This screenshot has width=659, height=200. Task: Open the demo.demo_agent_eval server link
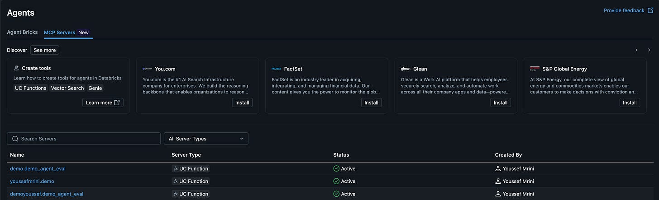click(38, 168)
